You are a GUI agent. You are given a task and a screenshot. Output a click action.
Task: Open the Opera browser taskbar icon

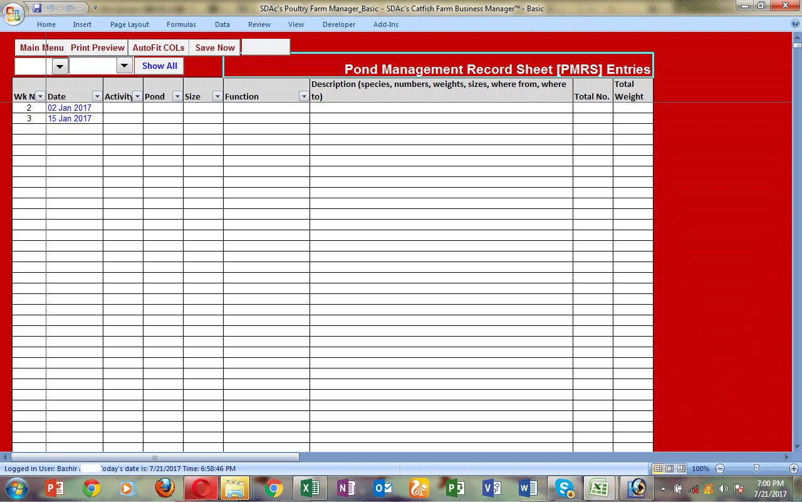[201, 488]
